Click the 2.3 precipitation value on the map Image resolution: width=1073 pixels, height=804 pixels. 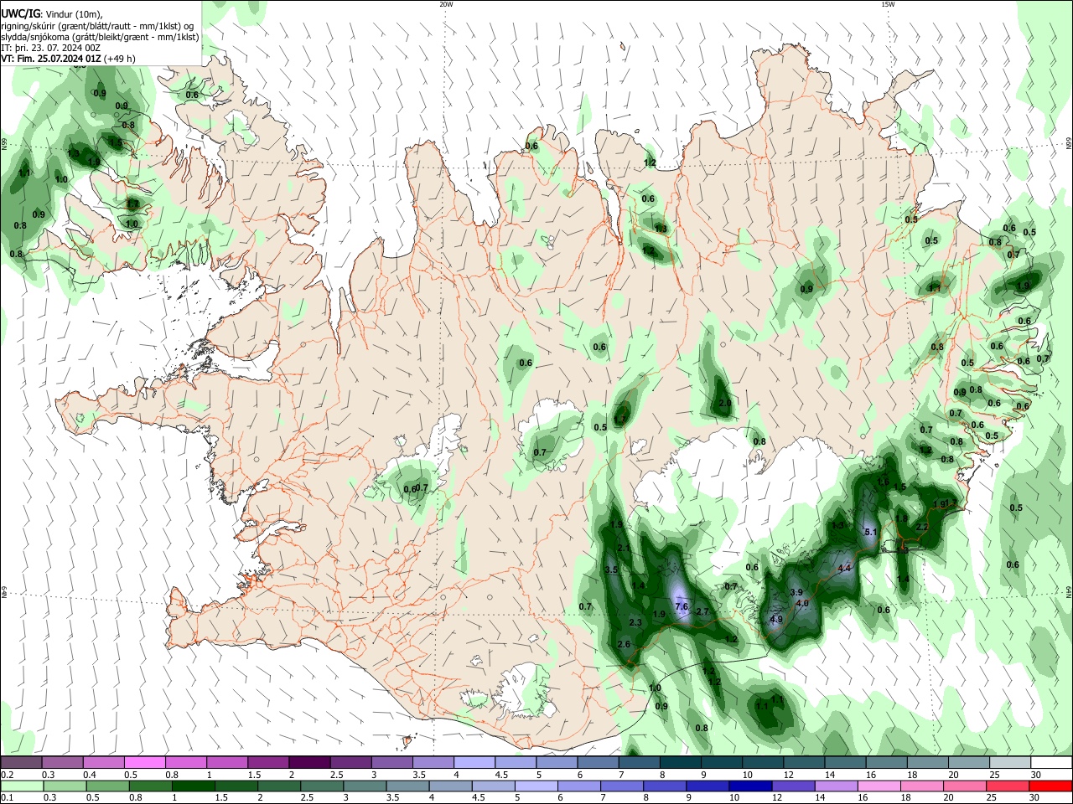click(635, 622)
